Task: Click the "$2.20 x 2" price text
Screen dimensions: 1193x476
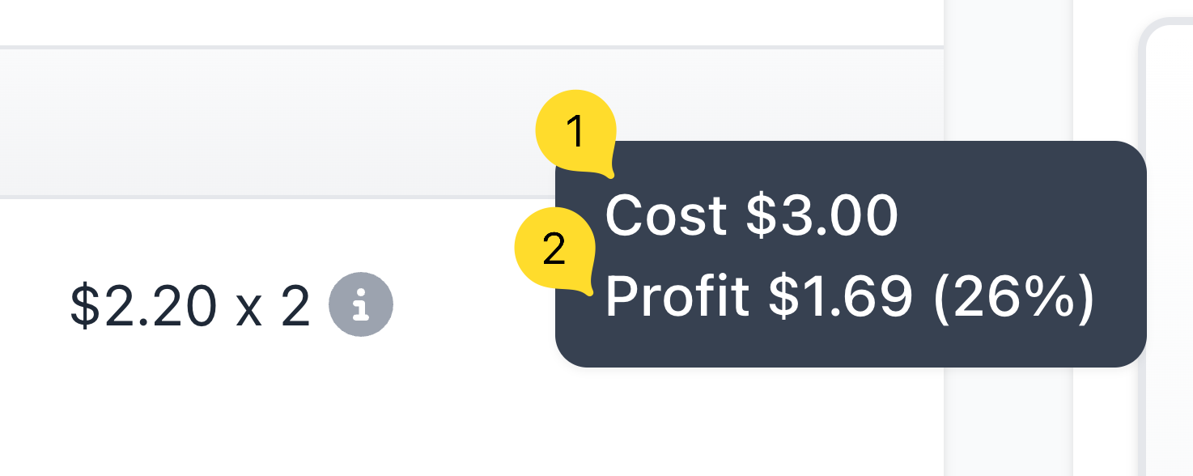Action: (190, 306)
